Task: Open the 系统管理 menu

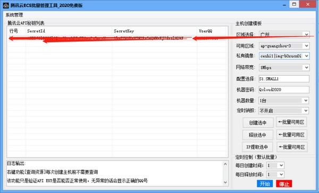Action: (14, 15)
